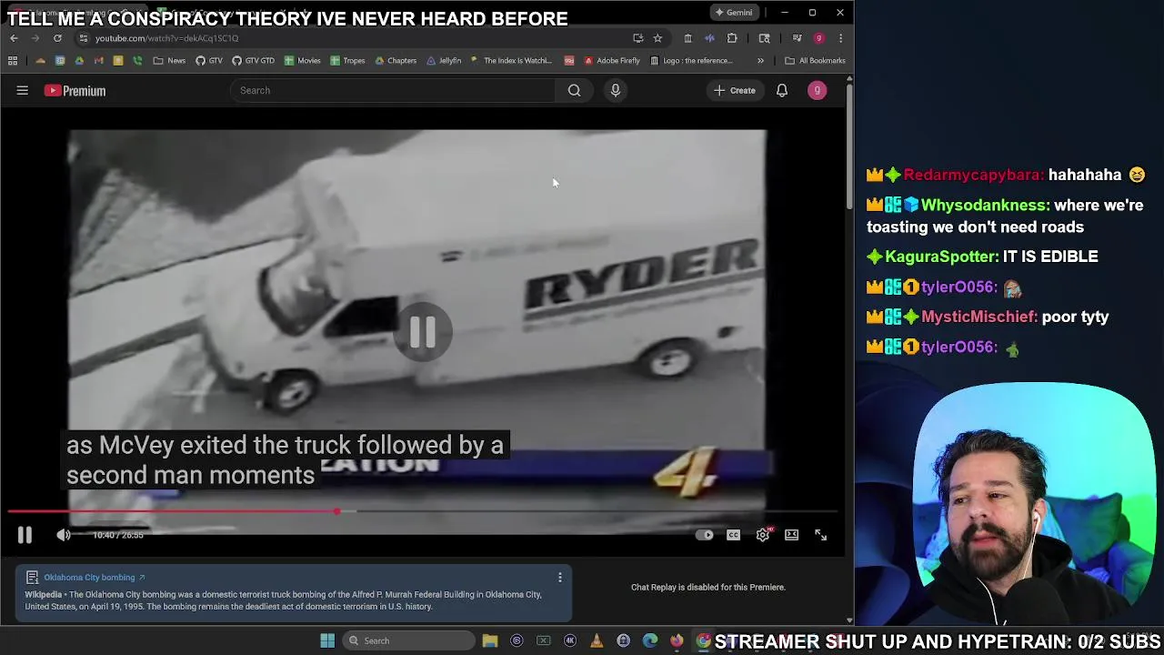Bookmark this page with star icon

tap(657, 38)
